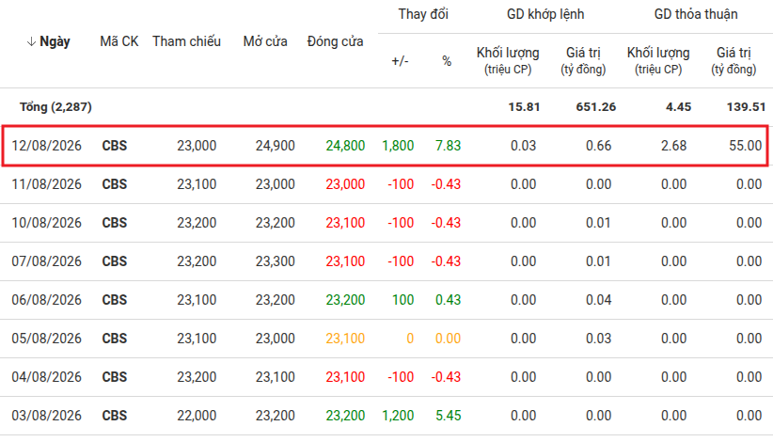Select matched value 0.04
The height and width of the screenshot is (442, 773).
[x=598, y=300]
